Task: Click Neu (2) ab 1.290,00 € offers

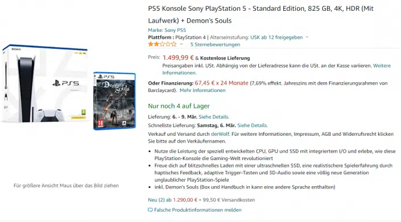Action: [172, 200]
